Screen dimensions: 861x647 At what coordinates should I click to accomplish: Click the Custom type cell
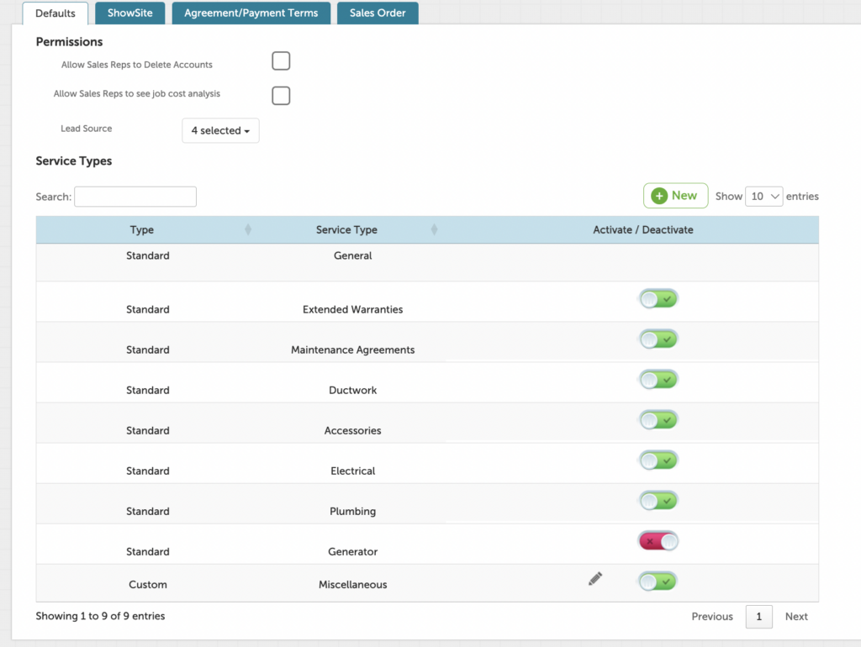pos(148,585)
